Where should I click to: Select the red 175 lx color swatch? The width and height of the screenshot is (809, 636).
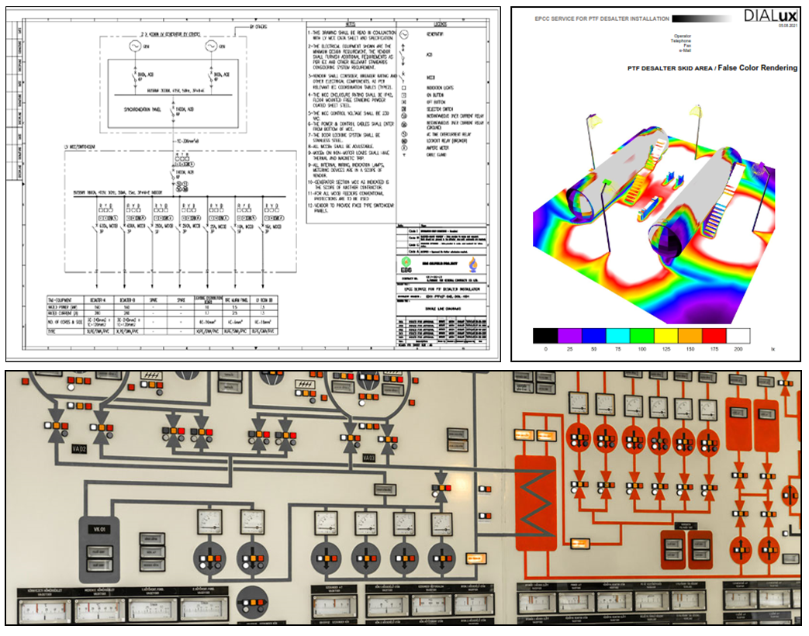click(x=714, y=336)
